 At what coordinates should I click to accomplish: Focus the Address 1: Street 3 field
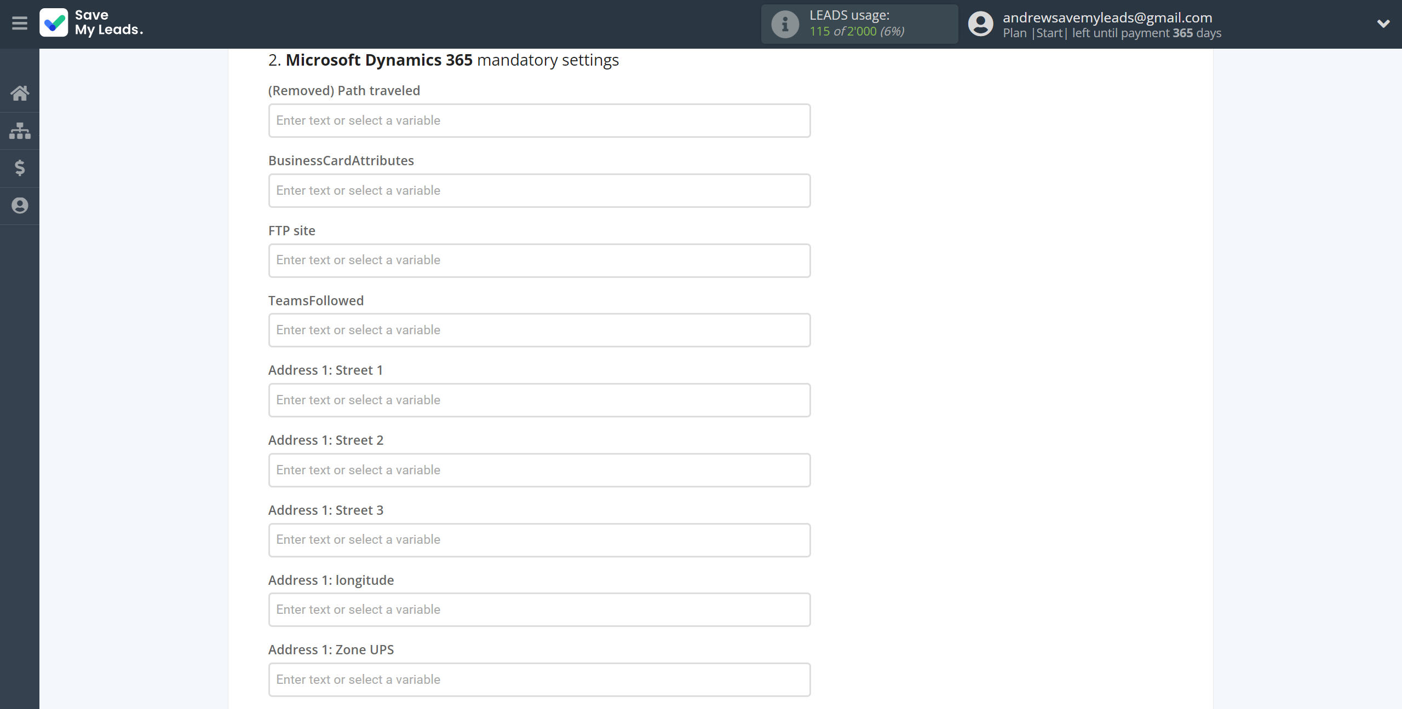539,540
